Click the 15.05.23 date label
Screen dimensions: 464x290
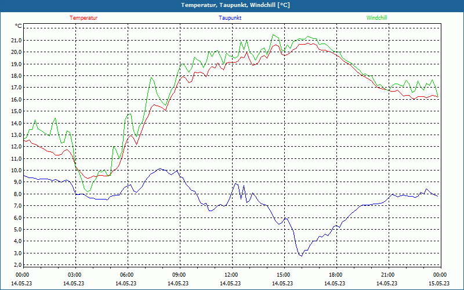[439, 283]
